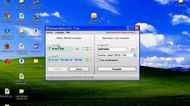
Task: Click the speaker voice chat icon
Action: tap(77, 49)
